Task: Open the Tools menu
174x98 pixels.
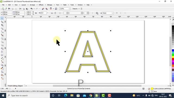Action: pos(72,5)
